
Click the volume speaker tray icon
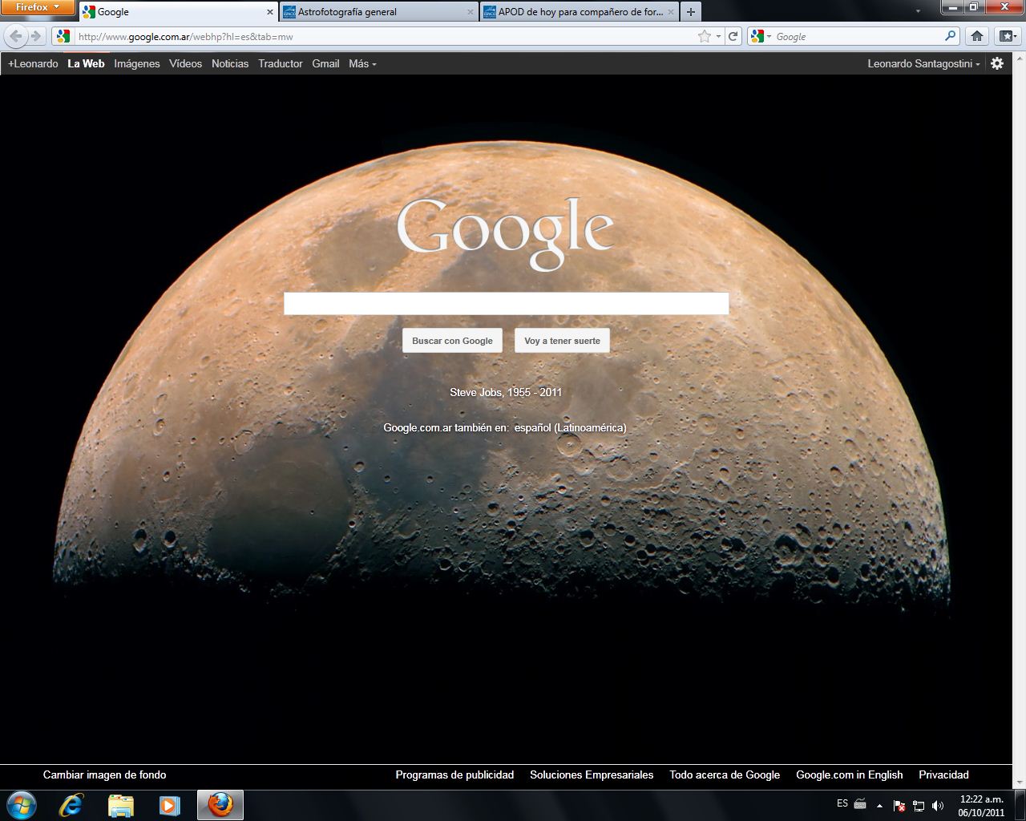click(938, 806)
